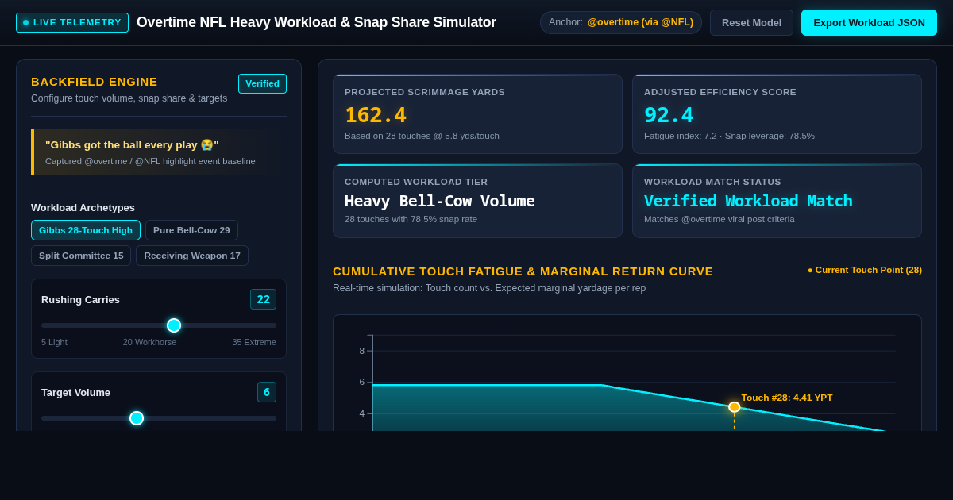Viewport: 953px width, 500px height.
Task: Select Pure Bell-Cow 29 archetype
Action: pos(191,230)
